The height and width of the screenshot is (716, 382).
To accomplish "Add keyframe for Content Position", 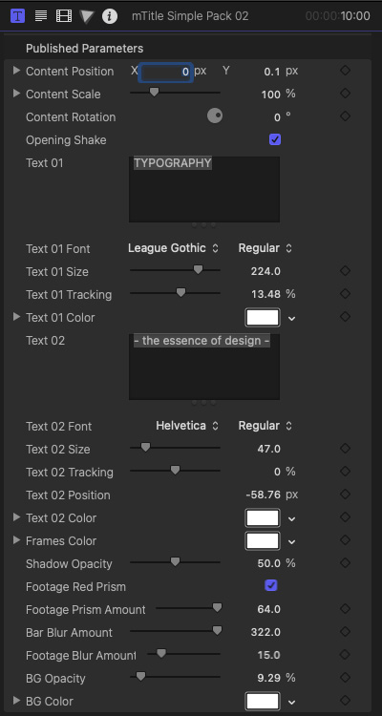I will click(x=346, y=71).
